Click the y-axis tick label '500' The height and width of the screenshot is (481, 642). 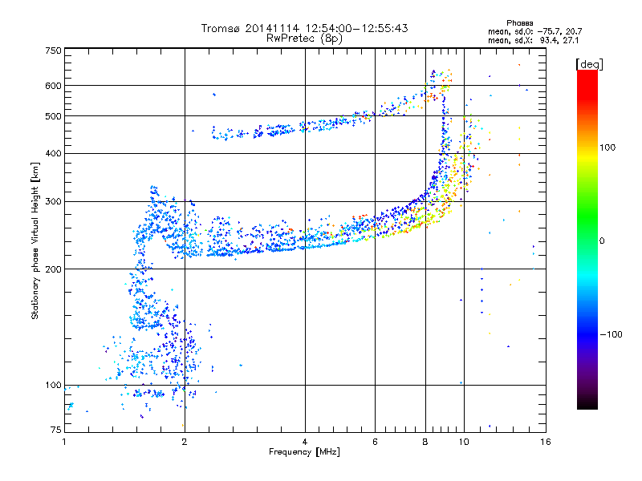[53, 116]
